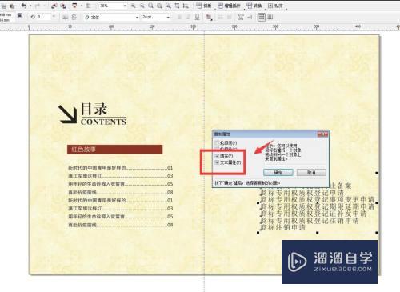The width and height of the screenshot is (400, 292).
Task: Click Zoom to Selected icon
Action: coord(150,6)
